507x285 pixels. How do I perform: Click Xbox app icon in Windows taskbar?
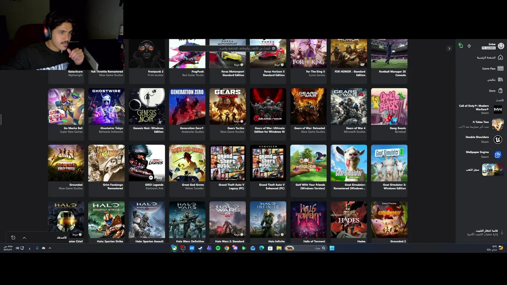tap(174, 248)
